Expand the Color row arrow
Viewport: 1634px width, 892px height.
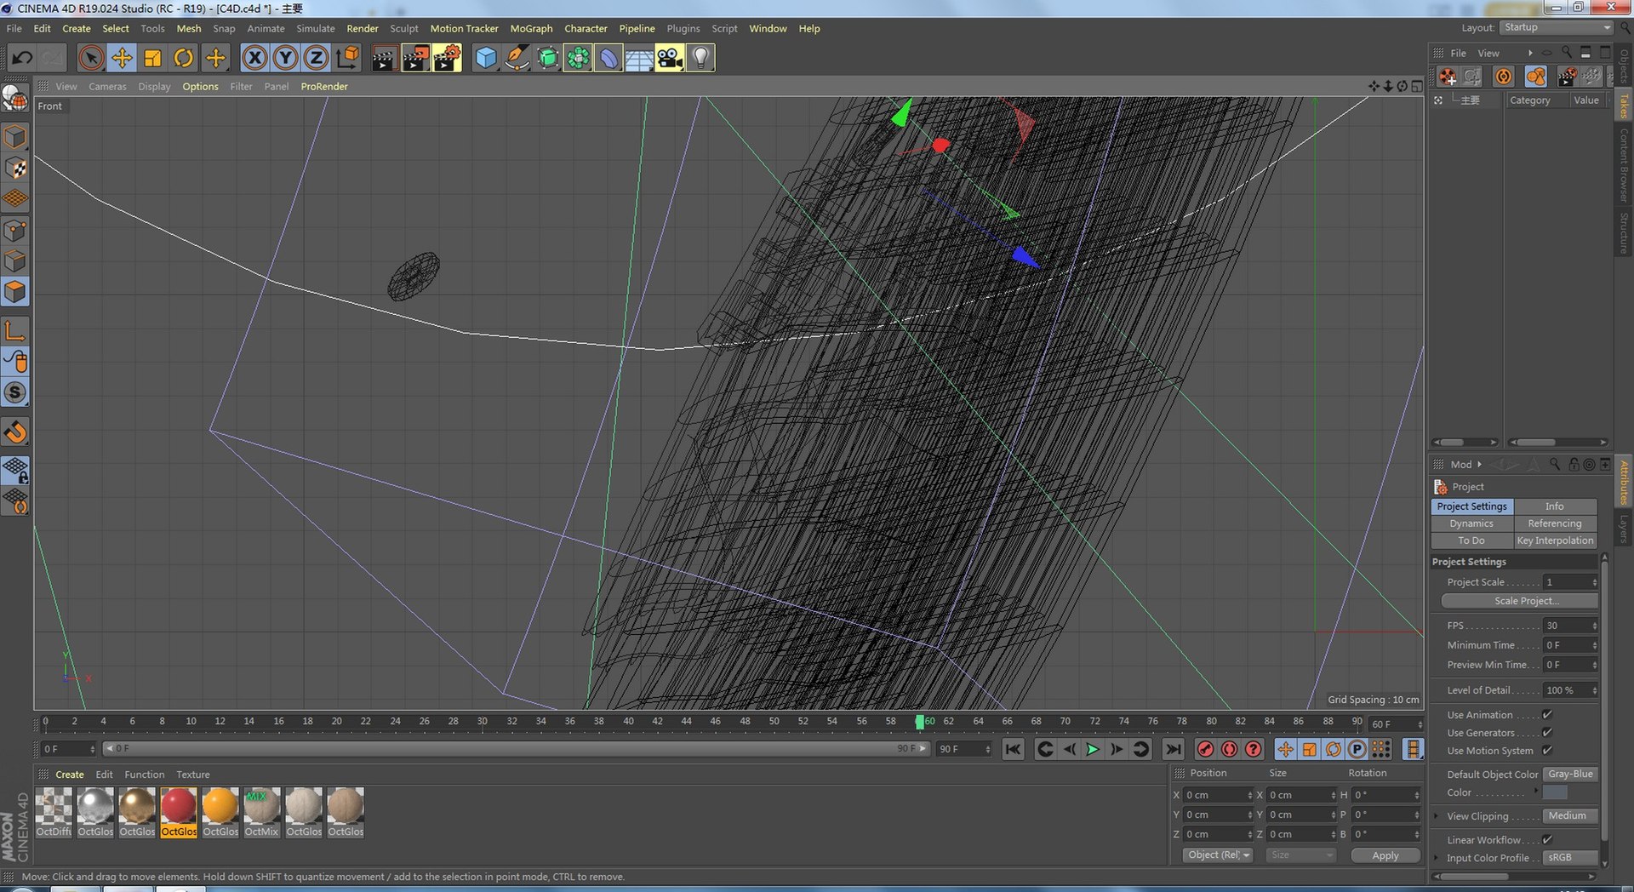(x=1536, y=792)
